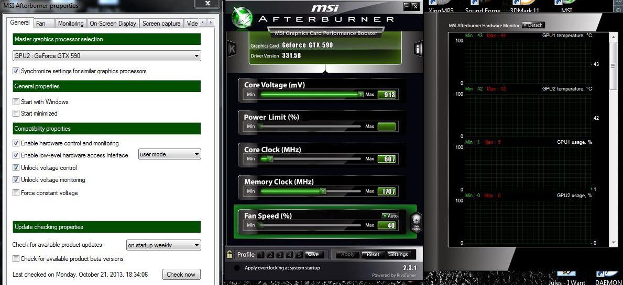The image size is (623, 285).
Task: Open the user mode dropdown
Action: click(x=170, y=154)
